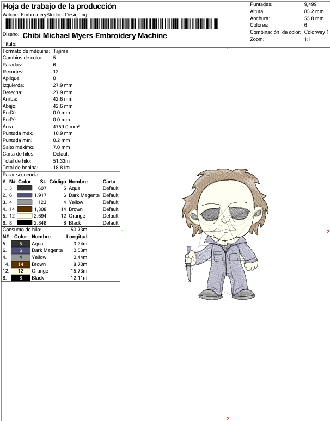Click thread consumption swatch numbered 14
The width and height of the screenshot is (330, 421).
pos(21,264)
